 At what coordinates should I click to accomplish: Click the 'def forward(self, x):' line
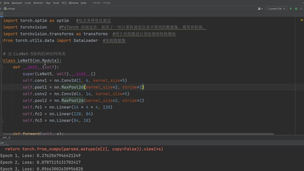click(x=38, y=134)
